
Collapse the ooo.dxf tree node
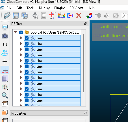tap(16, 32)
